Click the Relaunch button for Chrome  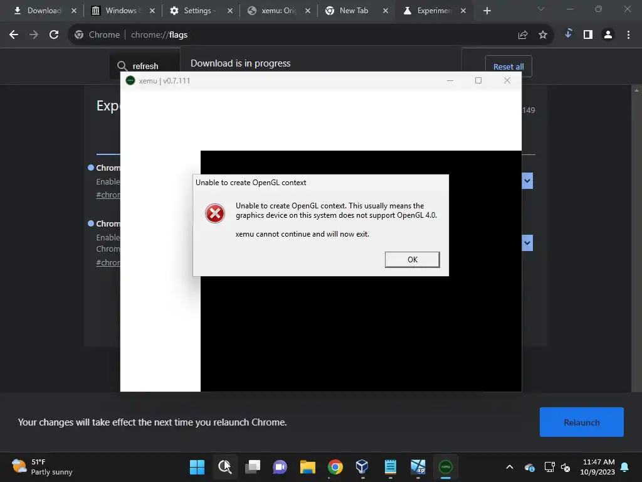(581, 422)
